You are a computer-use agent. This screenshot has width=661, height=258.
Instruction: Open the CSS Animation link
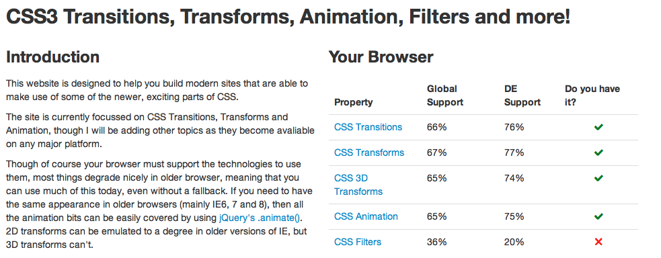[366, 217]
